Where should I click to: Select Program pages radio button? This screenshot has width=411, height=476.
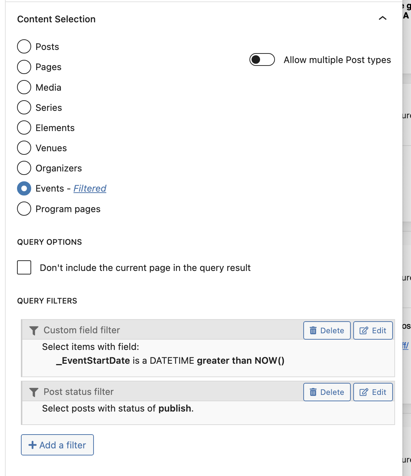point(24,209)
